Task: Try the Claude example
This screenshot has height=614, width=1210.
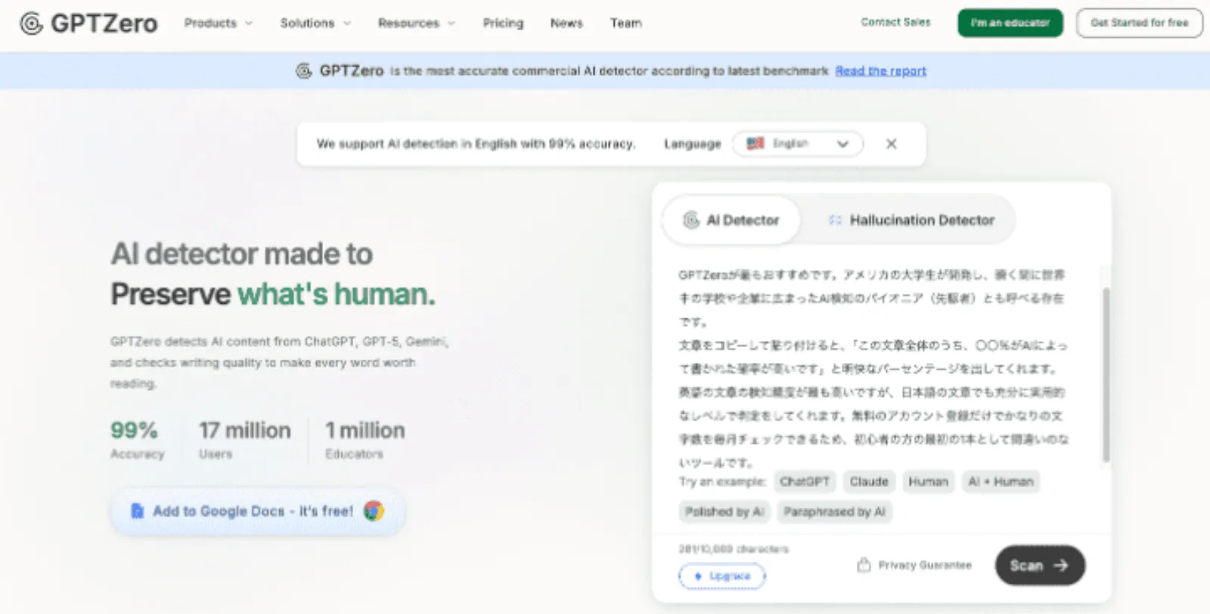Action: tap(869, 482)
